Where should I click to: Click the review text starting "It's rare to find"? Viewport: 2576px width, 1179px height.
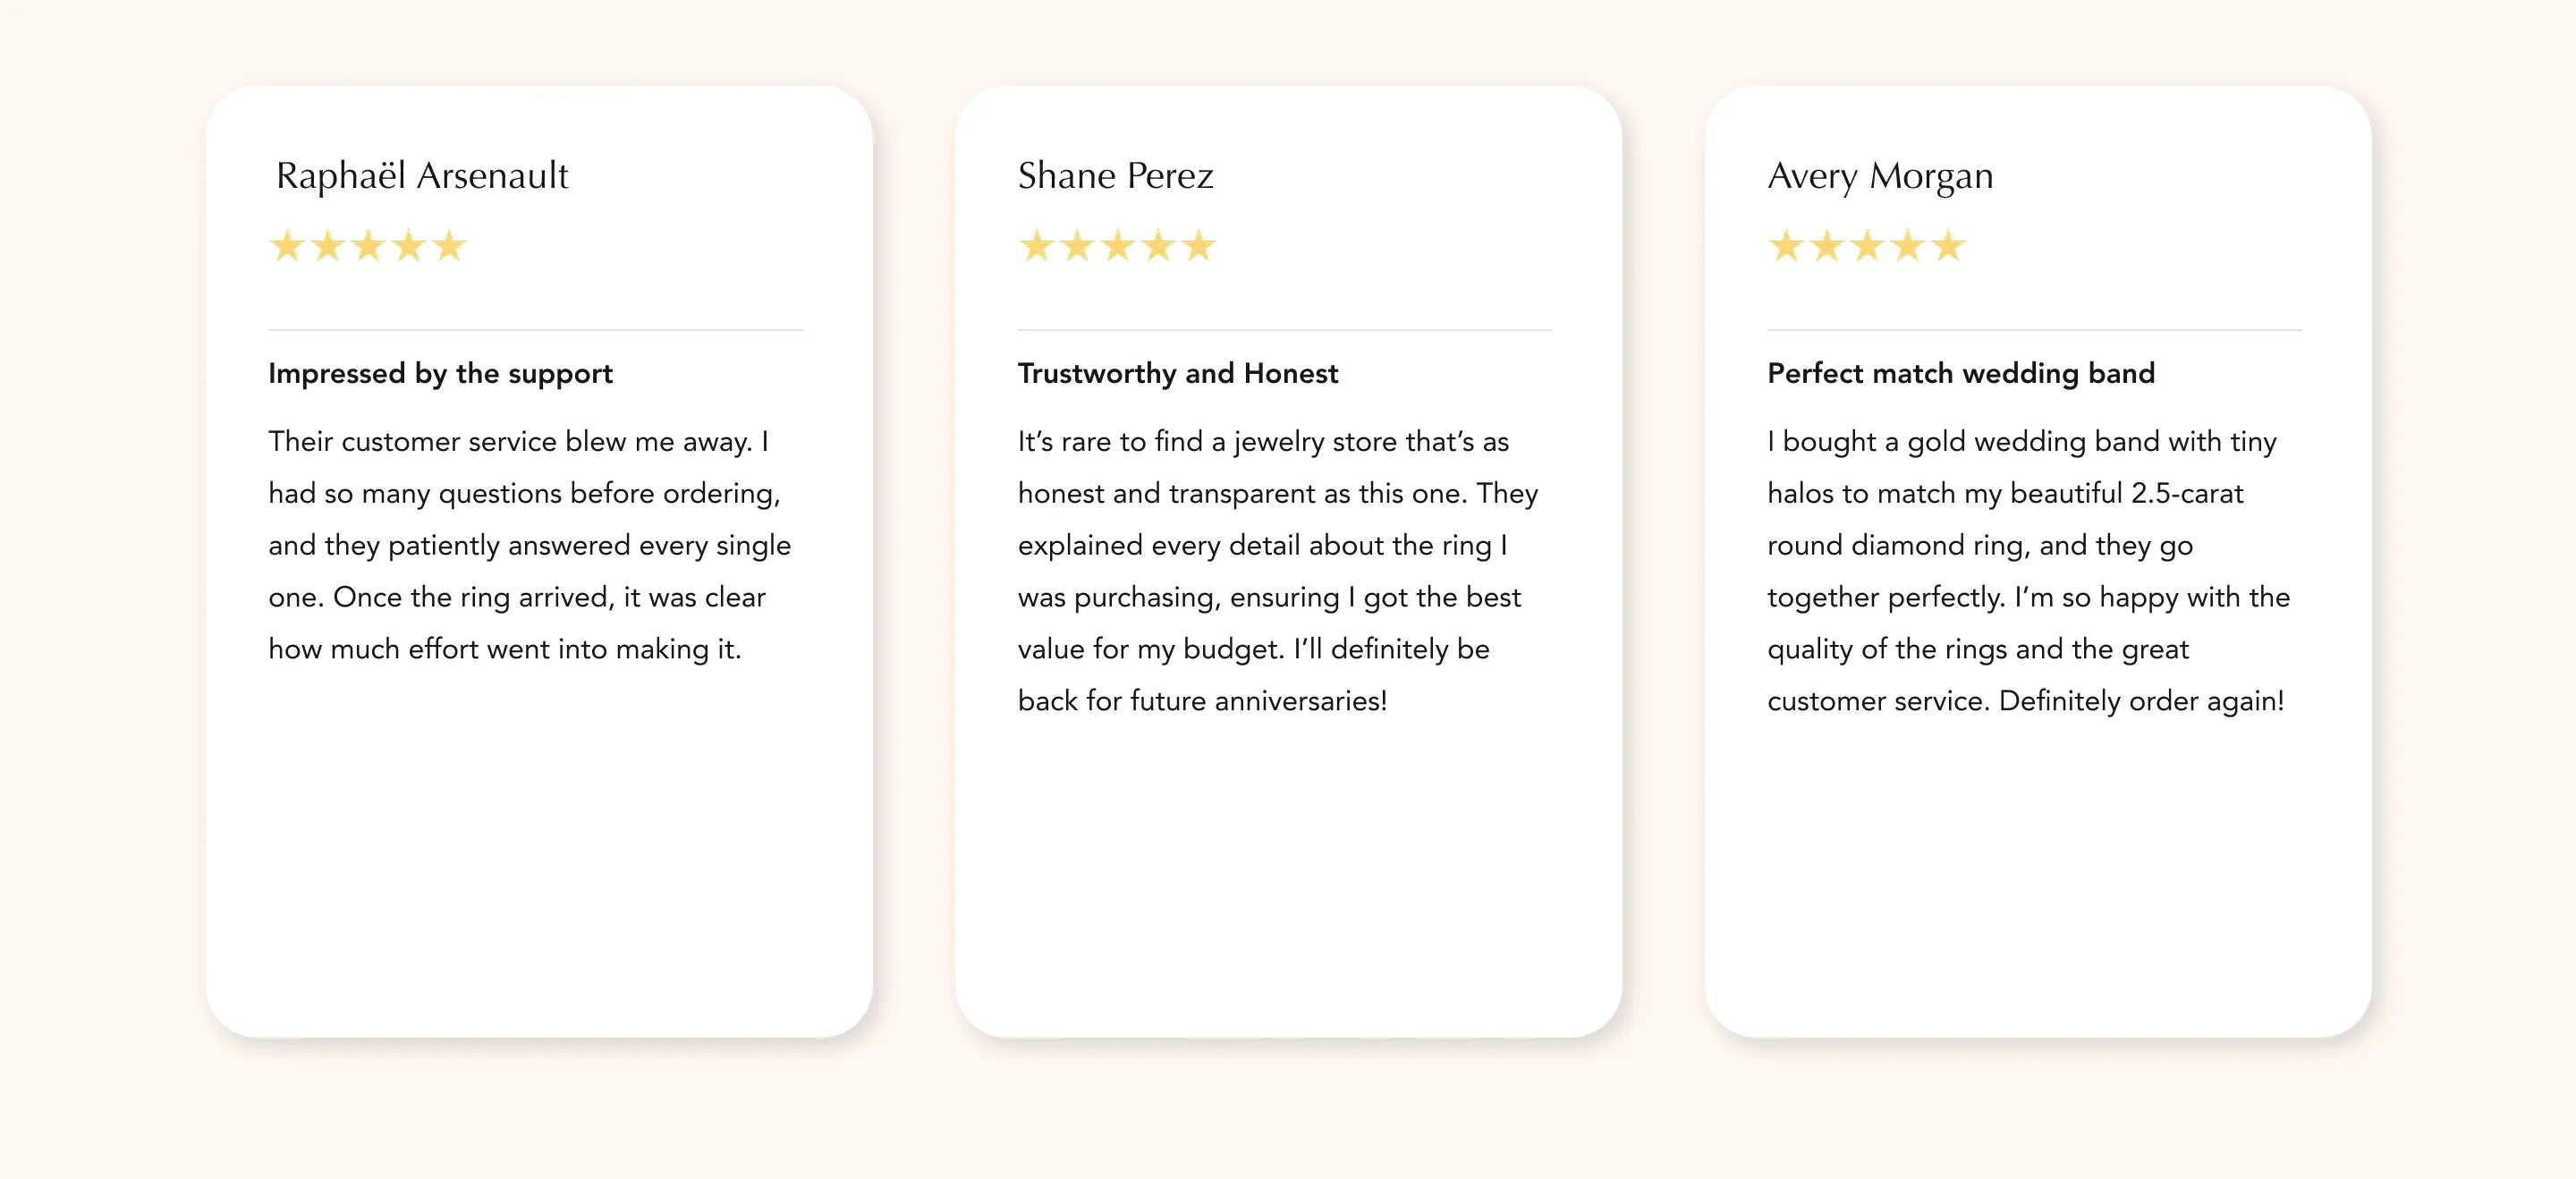click(x=1277, y=571)
